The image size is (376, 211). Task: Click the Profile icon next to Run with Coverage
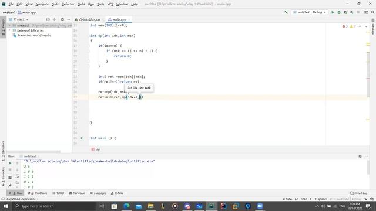pyautogui.click(x=351, y=12)
